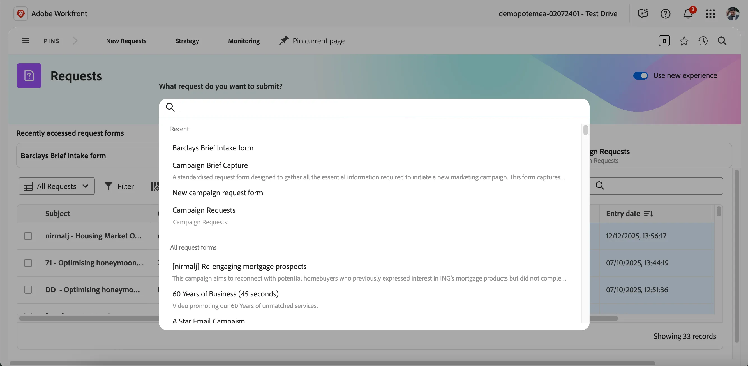This screenshot has height=366, width=748.
Task: Click entry date 07/10/2025, 12:51:36
Action: 637,290
